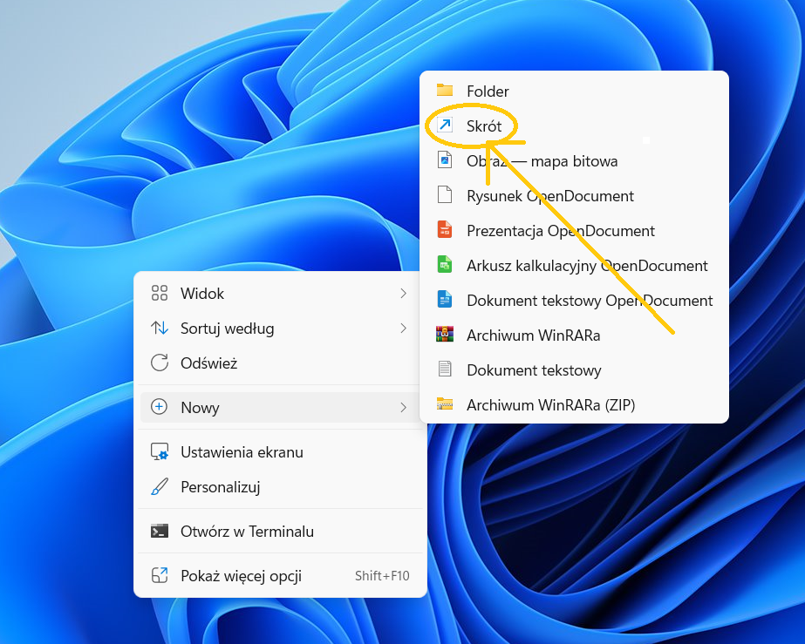Click the WinRAR ZIP folder icon

tap(445, 404)
